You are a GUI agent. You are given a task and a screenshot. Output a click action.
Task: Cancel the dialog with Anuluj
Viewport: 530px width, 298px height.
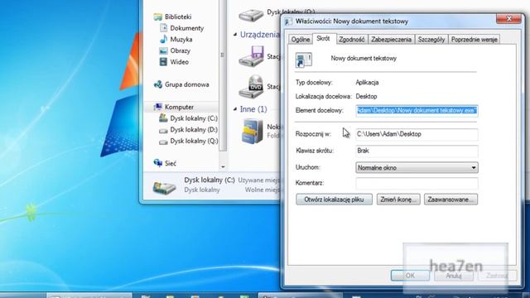[454, 276]
